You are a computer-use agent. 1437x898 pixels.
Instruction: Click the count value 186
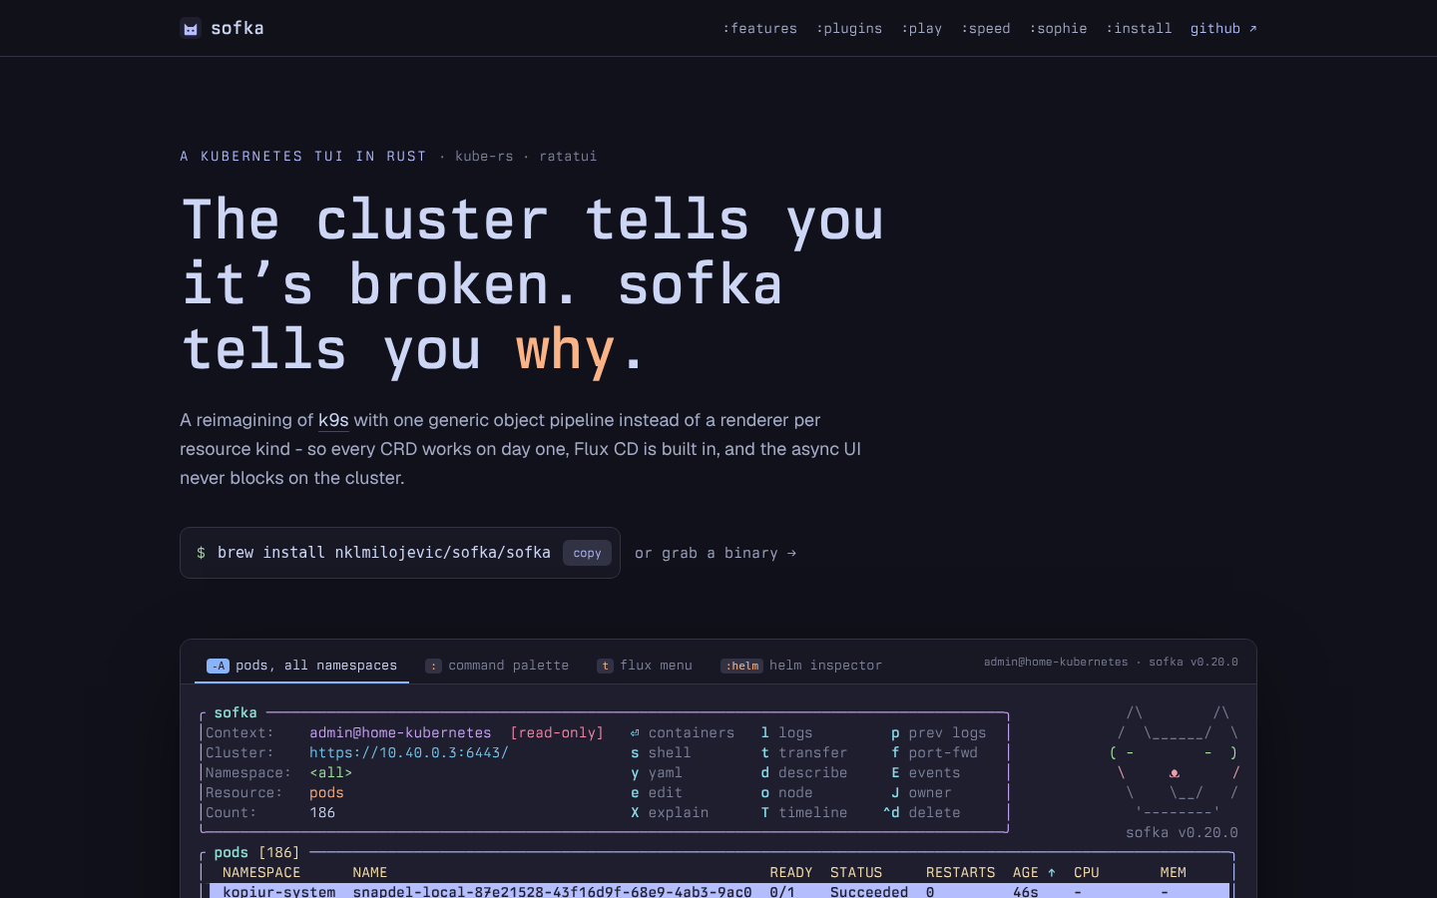322,812
